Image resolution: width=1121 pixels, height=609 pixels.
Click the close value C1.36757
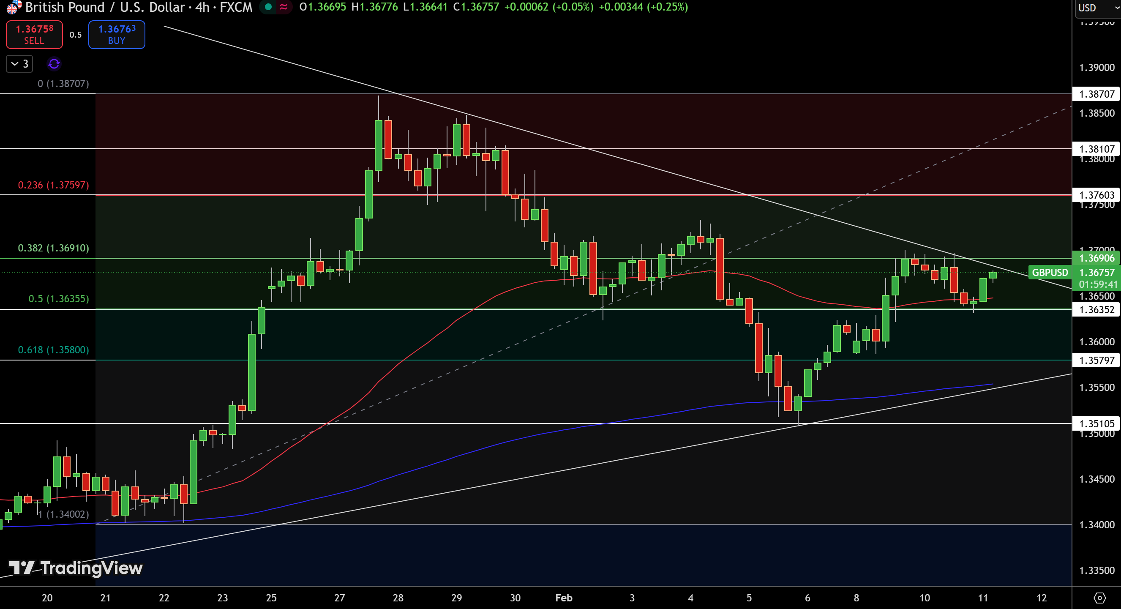pos(476,7)
